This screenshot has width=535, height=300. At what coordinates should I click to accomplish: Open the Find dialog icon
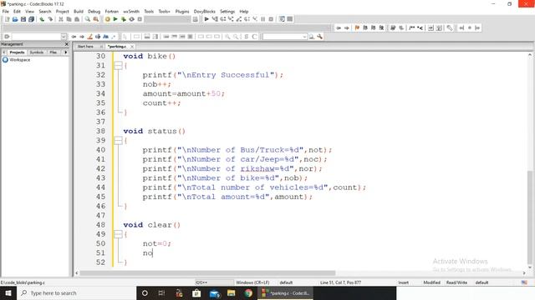pyautogui.click(x=88, y=19)
